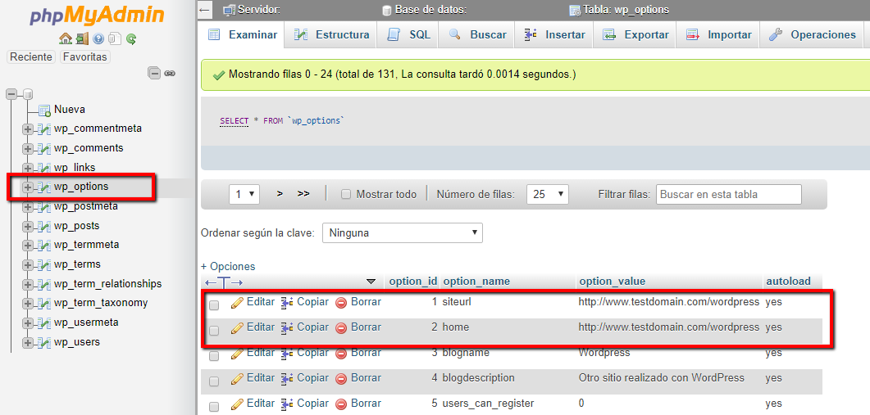
Task: Open the Ordenar según la clave dropdown
Action: click(403, 232)
